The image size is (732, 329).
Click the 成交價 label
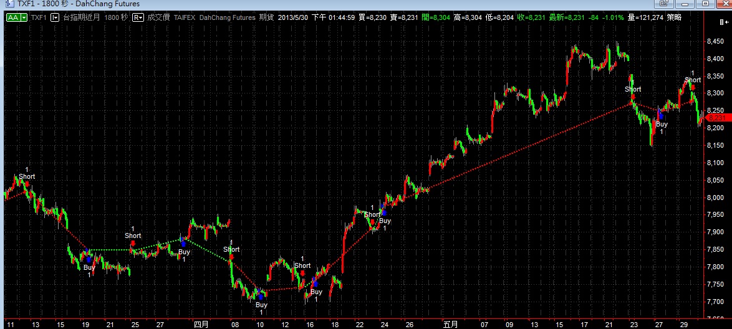pyautogui.click(x=159, y=17)
